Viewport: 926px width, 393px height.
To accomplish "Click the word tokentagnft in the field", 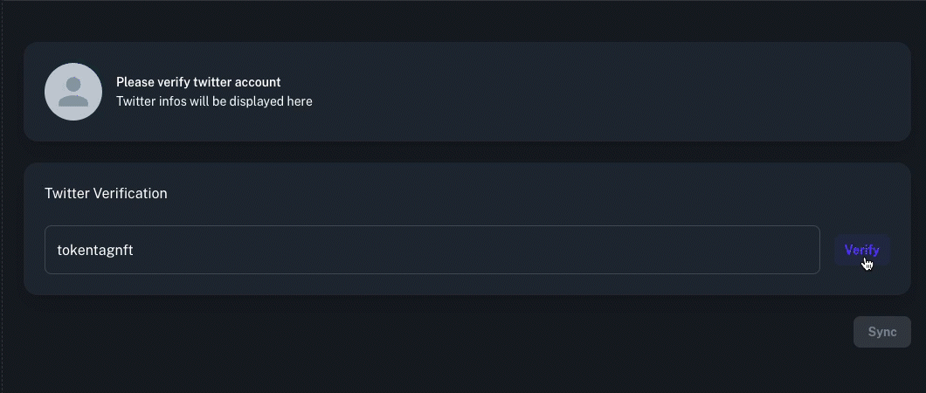I will 95,250.
